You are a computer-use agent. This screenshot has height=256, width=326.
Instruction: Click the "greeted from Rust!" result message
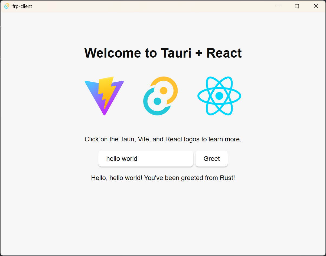click(163, 178)
